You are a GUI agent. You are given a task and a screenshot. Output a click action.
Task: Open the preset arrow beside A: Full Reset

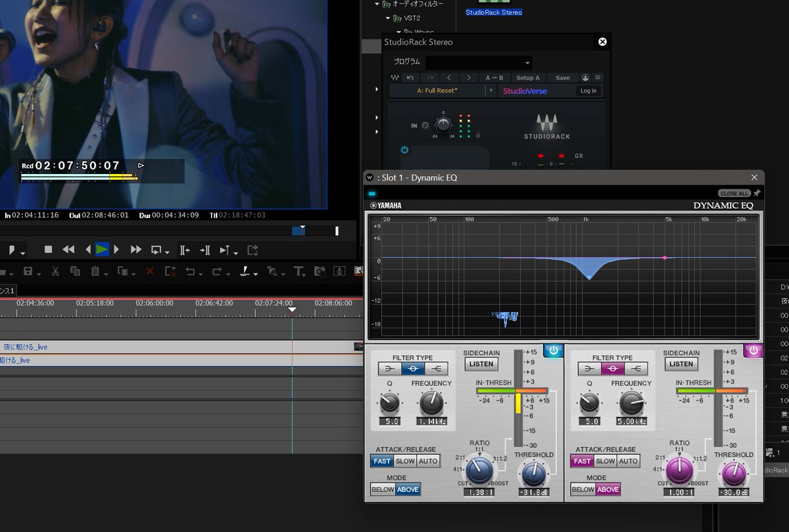[490, 91]
